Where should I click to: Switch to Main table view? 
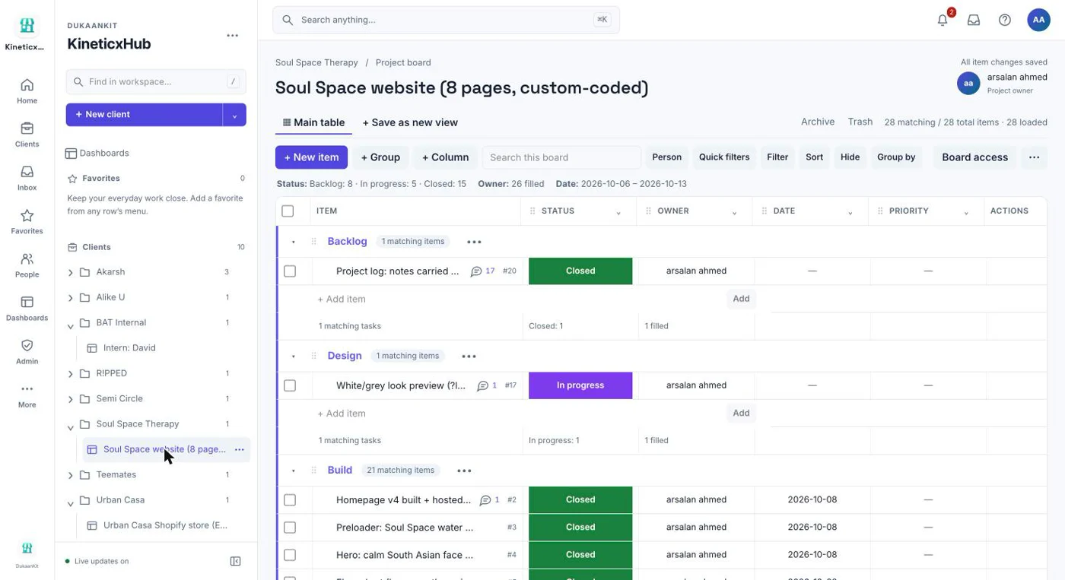pos(313,122)
